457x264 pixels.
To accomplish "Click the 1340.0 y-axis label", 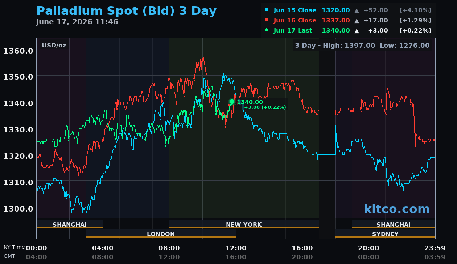I will pyautogui.click(x=18, y=103).
